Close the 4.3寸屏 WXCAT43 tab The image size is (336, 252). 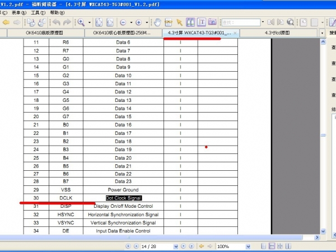tap(235, 33)
